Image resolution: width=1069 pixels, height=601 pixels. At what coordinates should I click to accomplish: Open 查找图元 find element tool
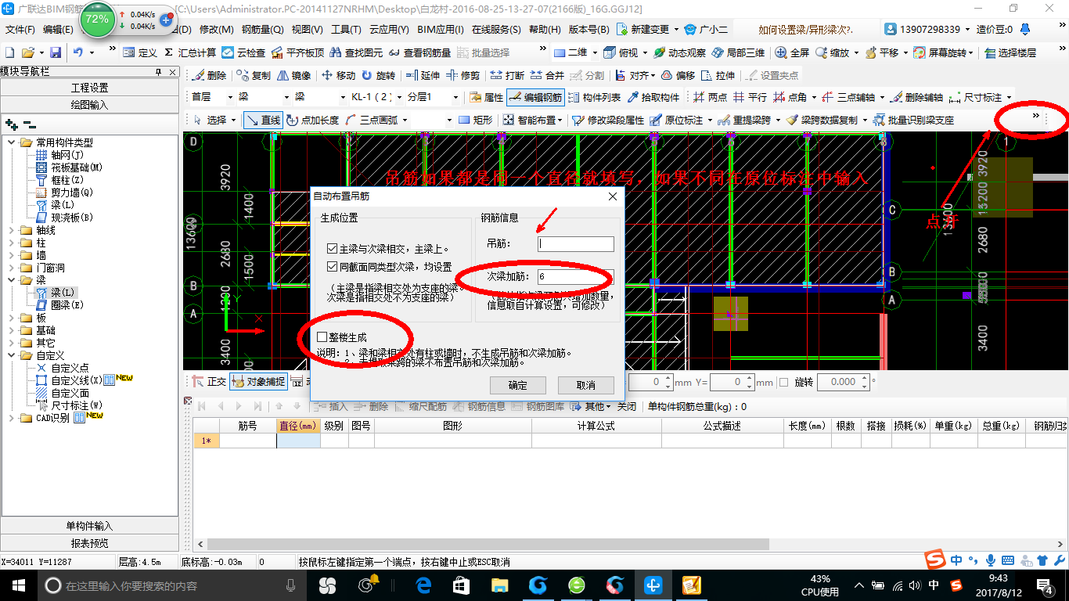click(357, 52)
